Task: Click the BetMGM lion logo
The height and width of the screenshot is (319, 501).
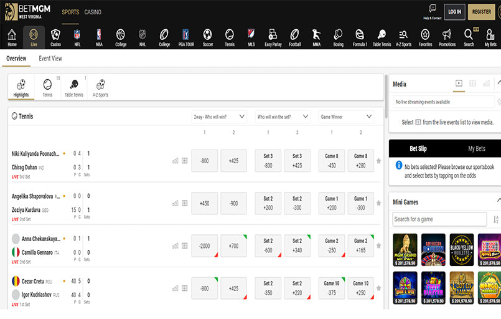Action: point(11,12)
